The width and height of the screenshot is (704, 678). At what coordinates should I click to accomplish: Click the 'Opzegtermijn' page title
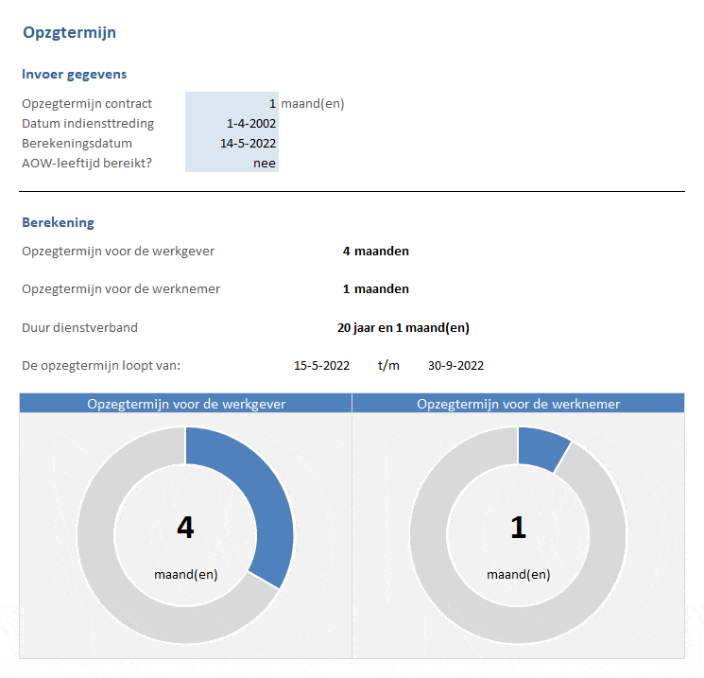69,32
